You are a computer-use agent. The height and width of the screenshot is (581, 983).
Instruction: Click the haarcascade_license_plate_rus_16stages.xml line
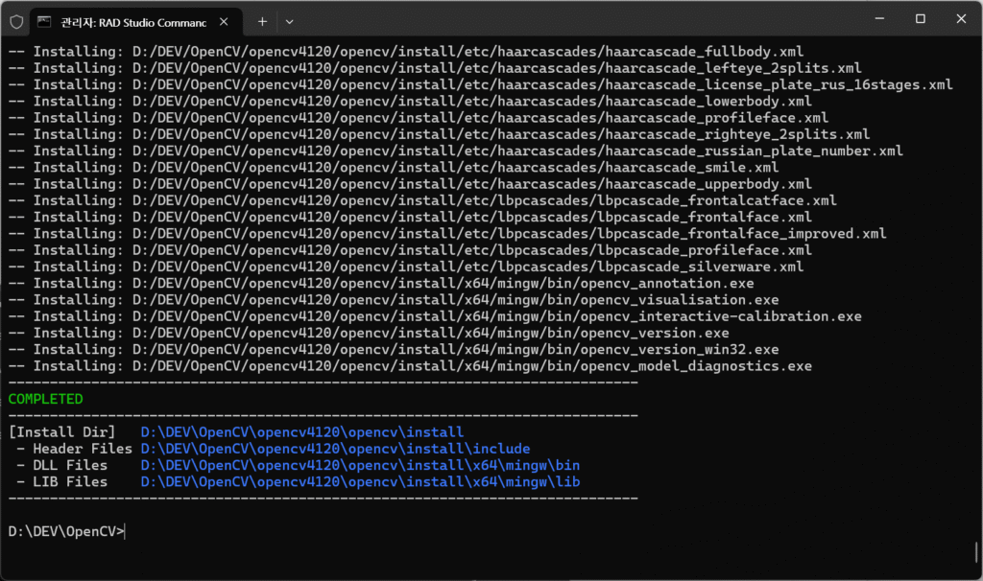click(x=480, y=84)
